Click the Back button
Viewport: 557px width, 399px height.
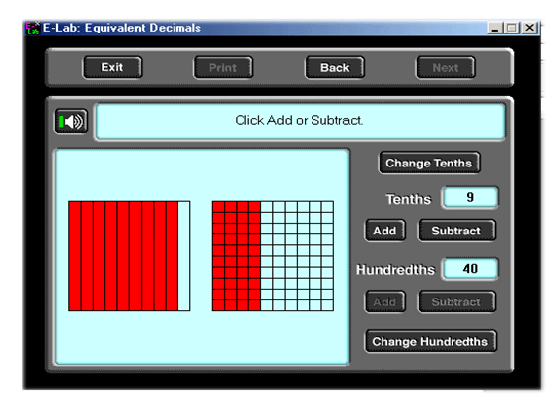click(334, 67)
